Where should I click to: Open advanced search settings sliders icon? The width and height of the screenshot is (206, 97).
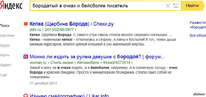(x=176, y=6)
